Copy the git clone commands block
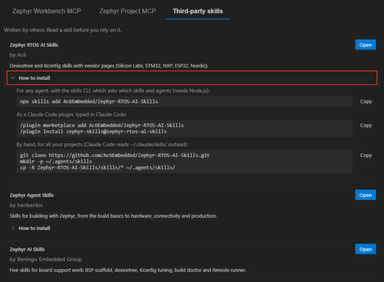 click(x=366, y=155)
